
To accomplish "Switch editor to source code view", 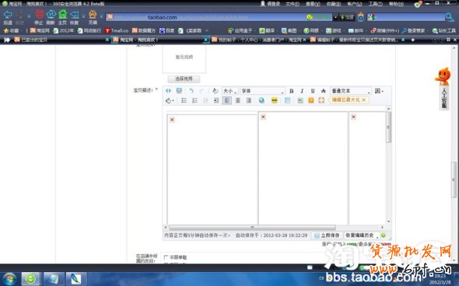I will coord(168,91).
